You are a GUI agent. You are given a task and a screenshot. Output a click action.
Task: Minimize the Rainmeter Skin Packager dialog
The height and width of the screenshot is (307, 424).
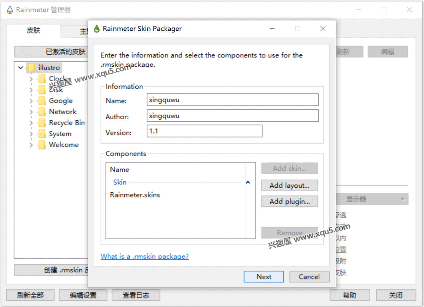tap(272, 29)
